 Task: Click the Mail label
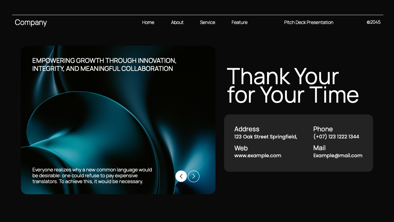[320, 148]
